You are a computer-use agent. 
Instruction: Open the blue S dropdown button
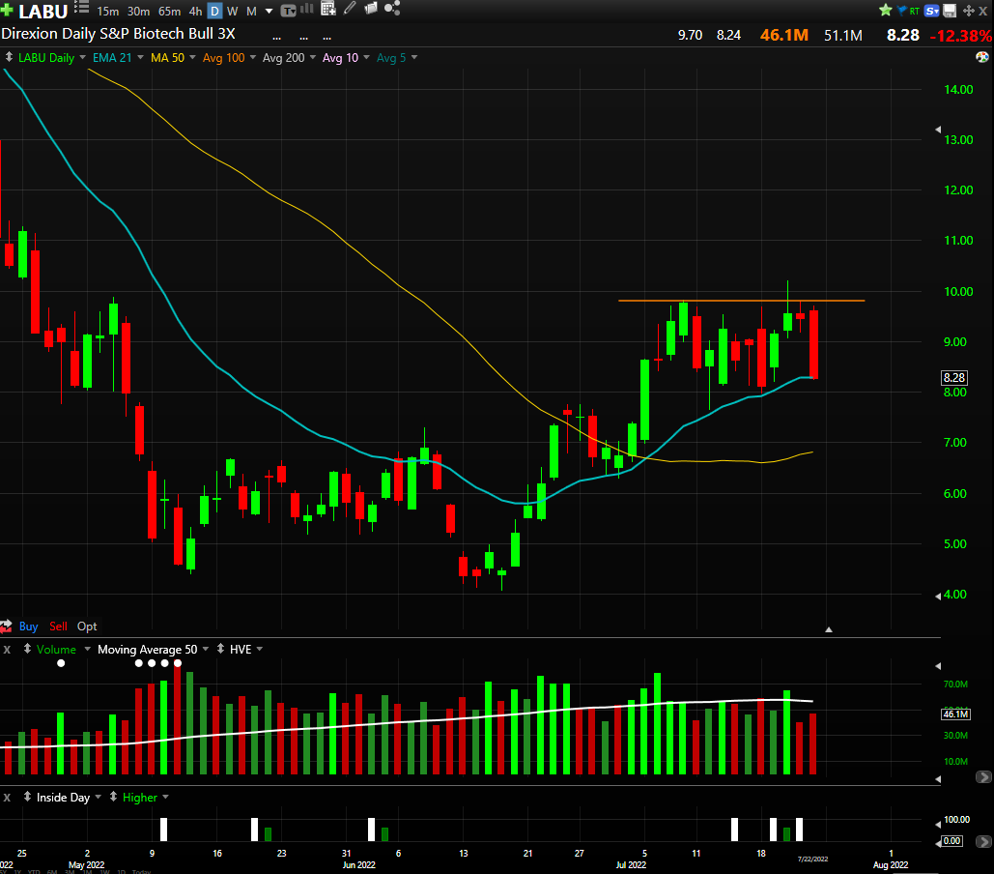pyautogui.click(x=932, y=11)
